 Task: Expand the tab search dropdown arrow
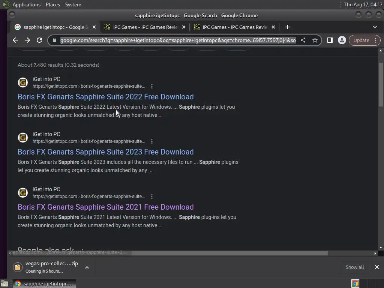[x=375, y=27]
